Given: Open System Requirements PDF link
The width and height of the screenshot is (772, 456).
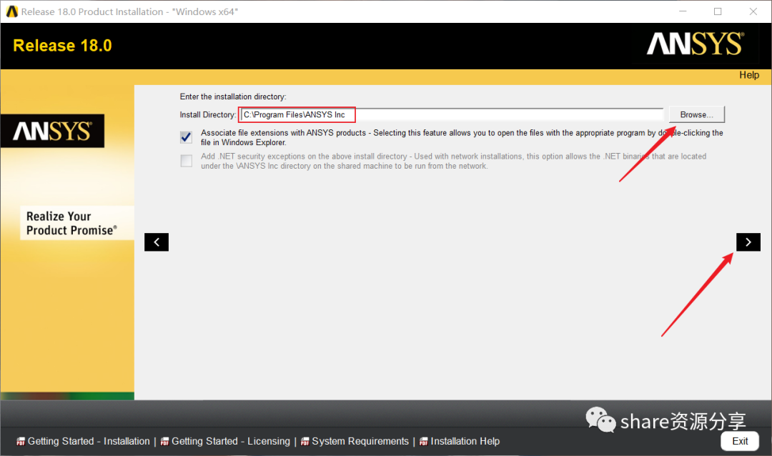Looking at the screenshot, I should click(x=355, y=441).
